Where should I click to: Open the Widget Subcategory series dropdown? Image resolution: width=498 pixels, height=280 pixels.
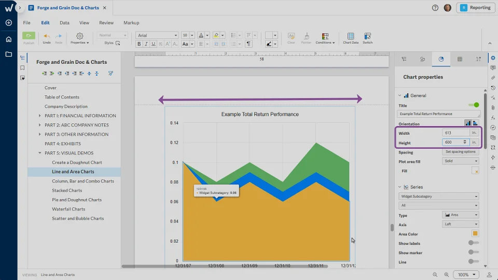pyautogui.click(x=438, y=197)
